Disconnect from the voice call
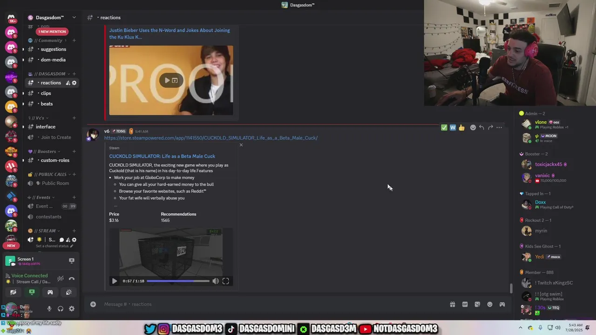Viewport: 596px width, 335px height. (x=72, y=279)
